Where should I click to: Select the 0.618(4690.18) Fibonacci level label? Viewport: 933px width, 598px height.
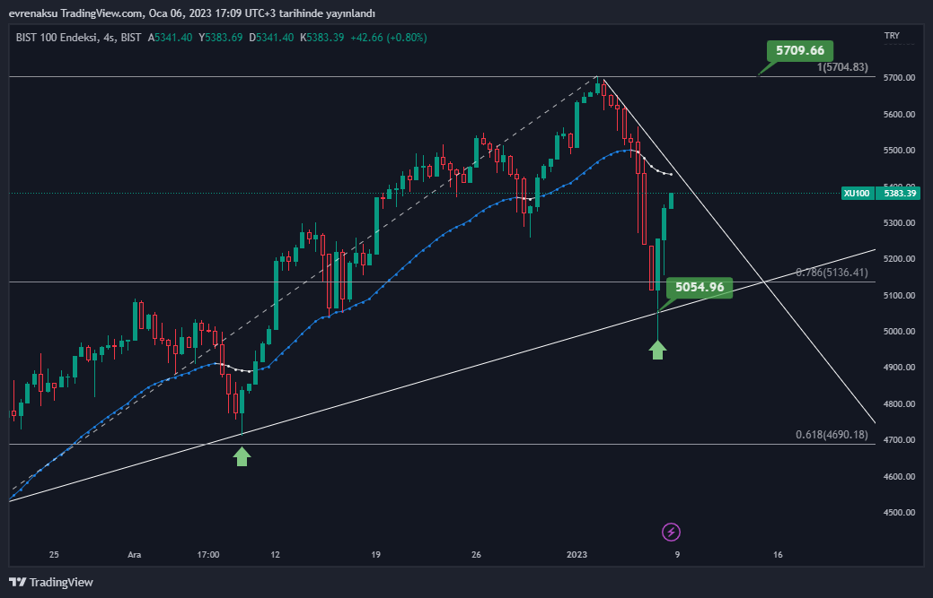pos(832,435)
